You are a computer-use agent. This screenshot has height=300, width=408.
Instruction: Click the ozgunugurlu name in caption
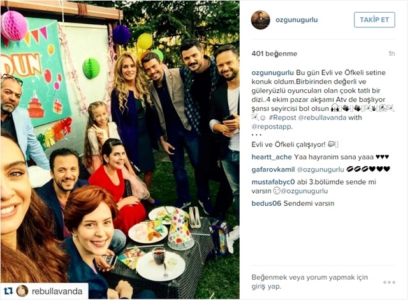pos(273,73)
